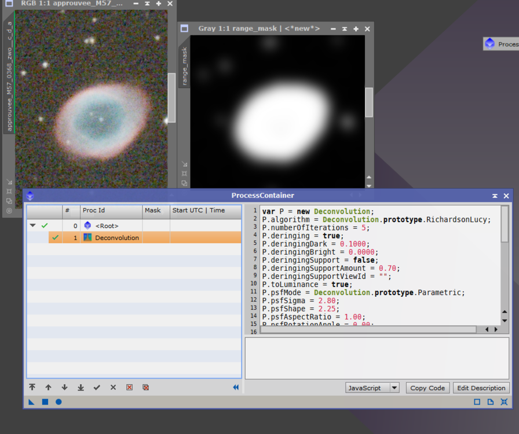This screenshot has height=434, width=519.
Task: Click code line 'P.numberOfIterations = 5;'
Action: tap(316, 227)
